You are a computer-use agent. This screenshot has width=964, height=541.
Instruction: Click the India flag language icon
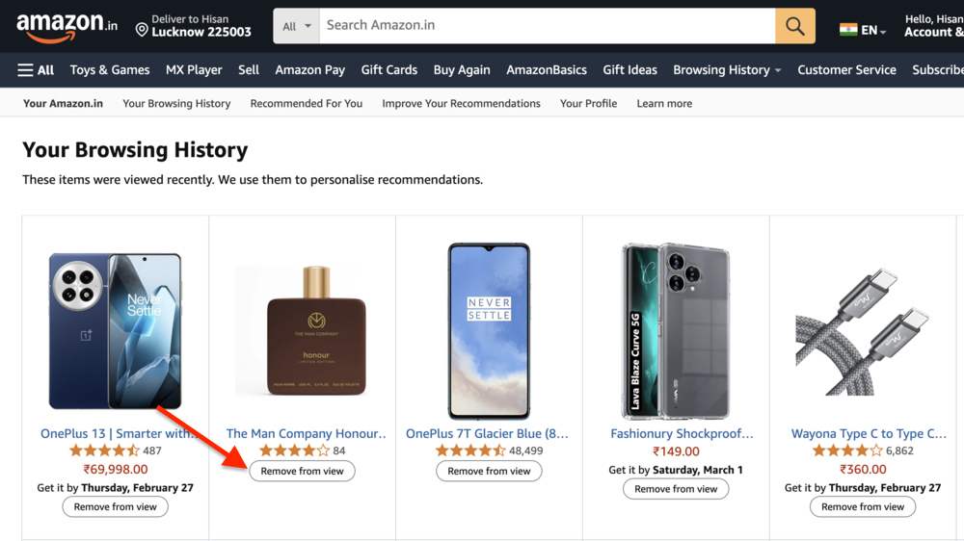pyautogui.click(x=848, y=30)
